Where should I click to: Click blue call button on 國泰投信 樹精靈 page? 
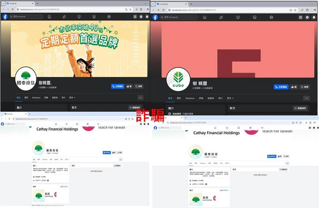pos(118,86)
